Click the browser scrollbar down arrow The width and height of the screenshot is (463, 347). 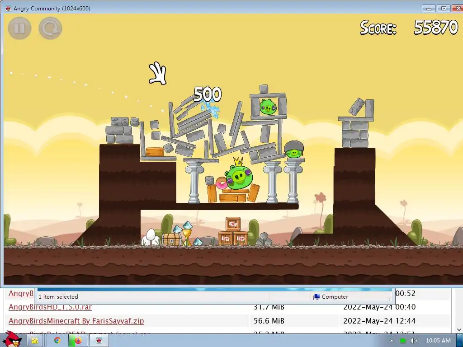[x=459, y=329]
